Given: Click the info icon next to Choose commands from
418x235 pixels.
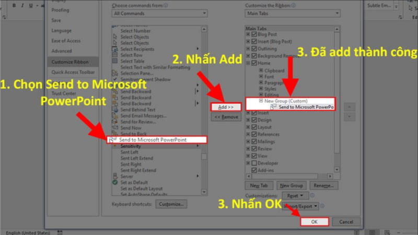Looking at the screenshot, I should click(166, 5).
